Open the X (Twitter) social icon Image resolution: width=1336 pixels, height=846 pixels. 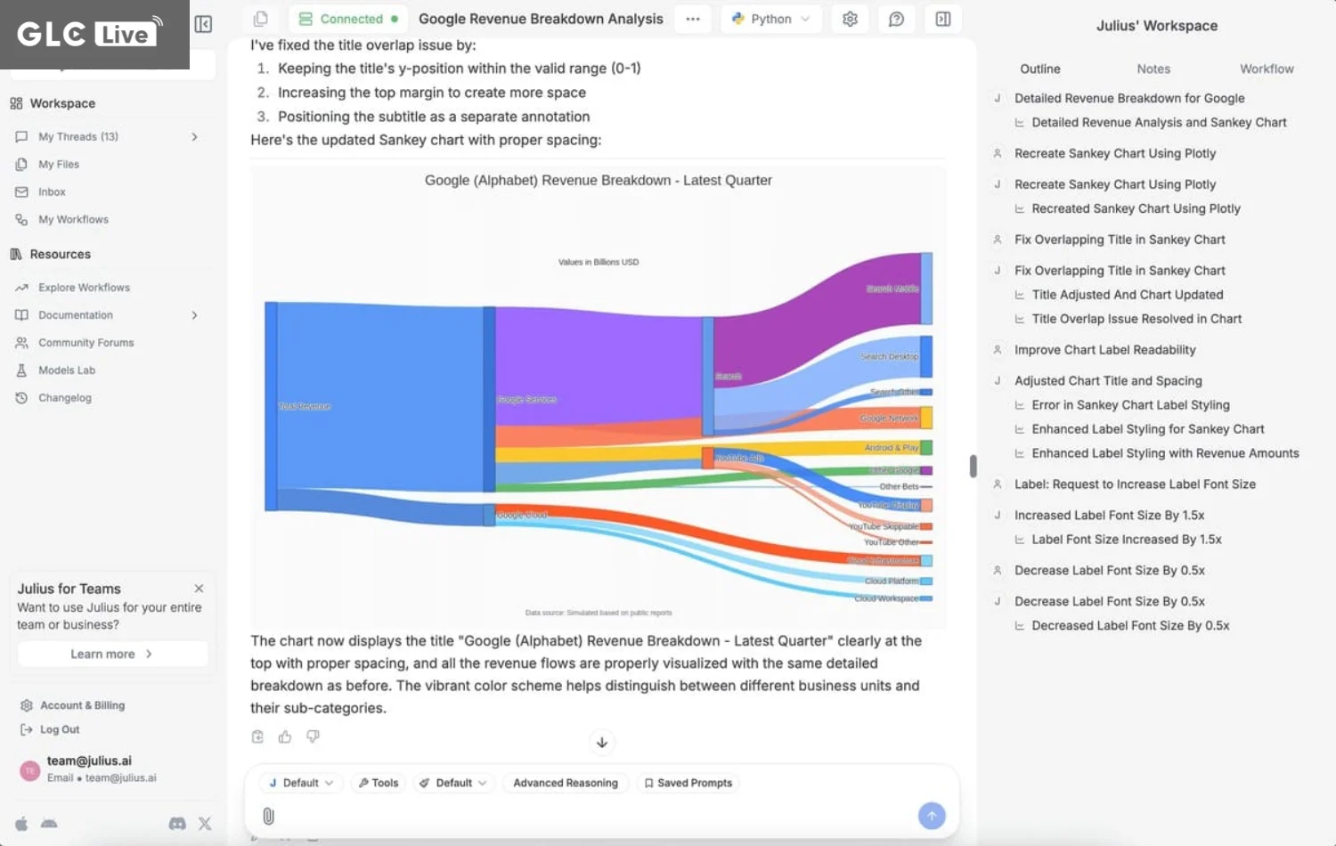pyautogui.click(x=205, y=824)
